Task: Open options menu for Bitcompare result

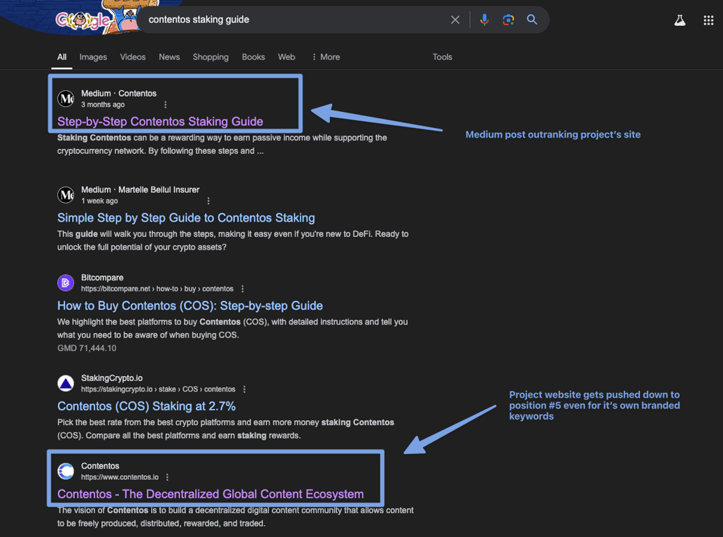Action: point(243,289)
